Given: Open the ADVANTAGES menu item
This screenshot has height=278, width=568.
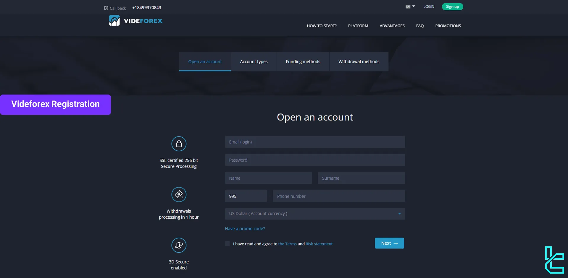Looking at the screenshot, I should tap(392, 26).
